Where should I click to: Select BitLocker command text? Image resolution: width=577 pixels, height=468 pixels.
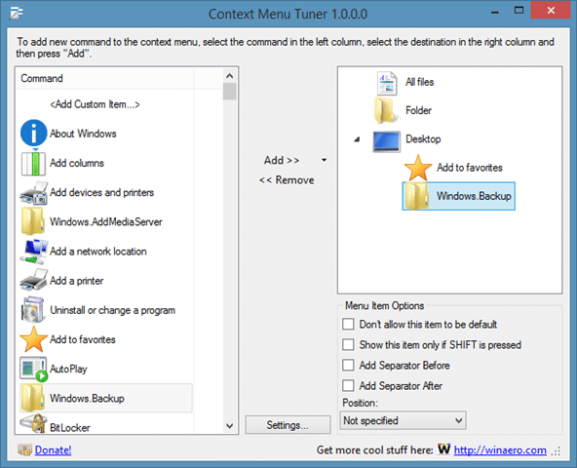70,427
